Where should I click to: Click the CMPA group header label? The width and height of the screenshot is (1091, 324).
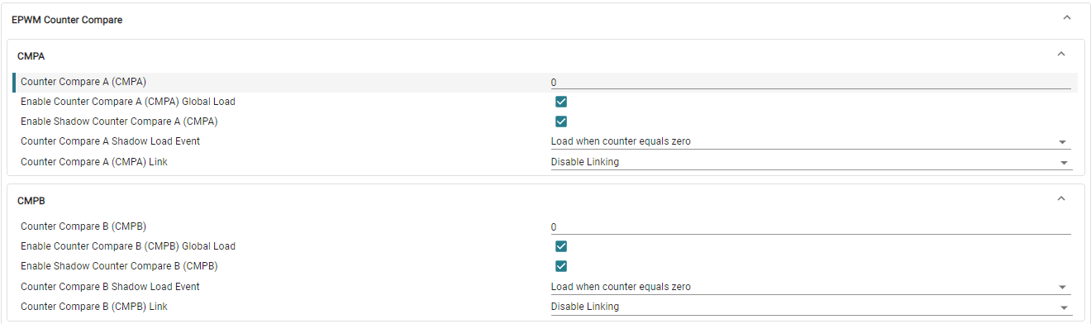click(31, 56)
